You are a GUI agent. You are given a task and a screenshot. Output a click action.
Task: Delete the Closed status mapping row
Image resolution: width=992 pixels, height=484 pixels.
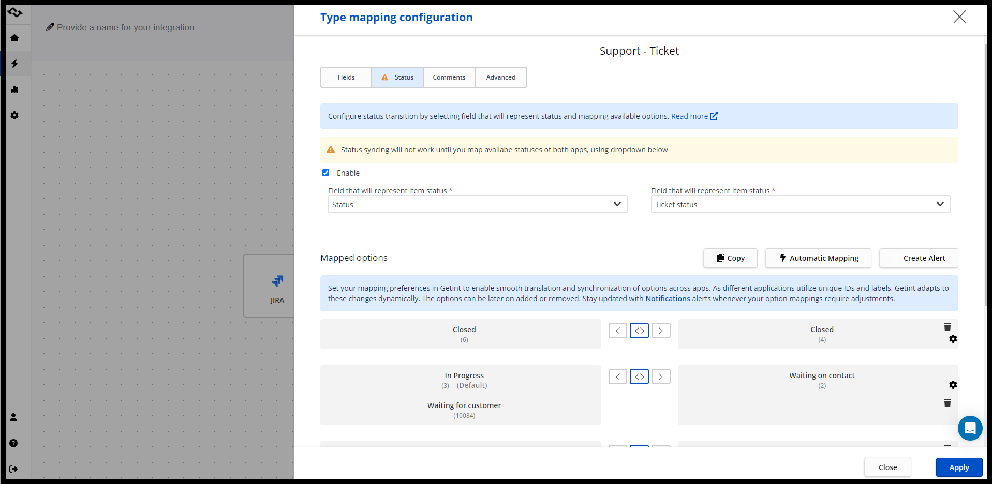947,327
